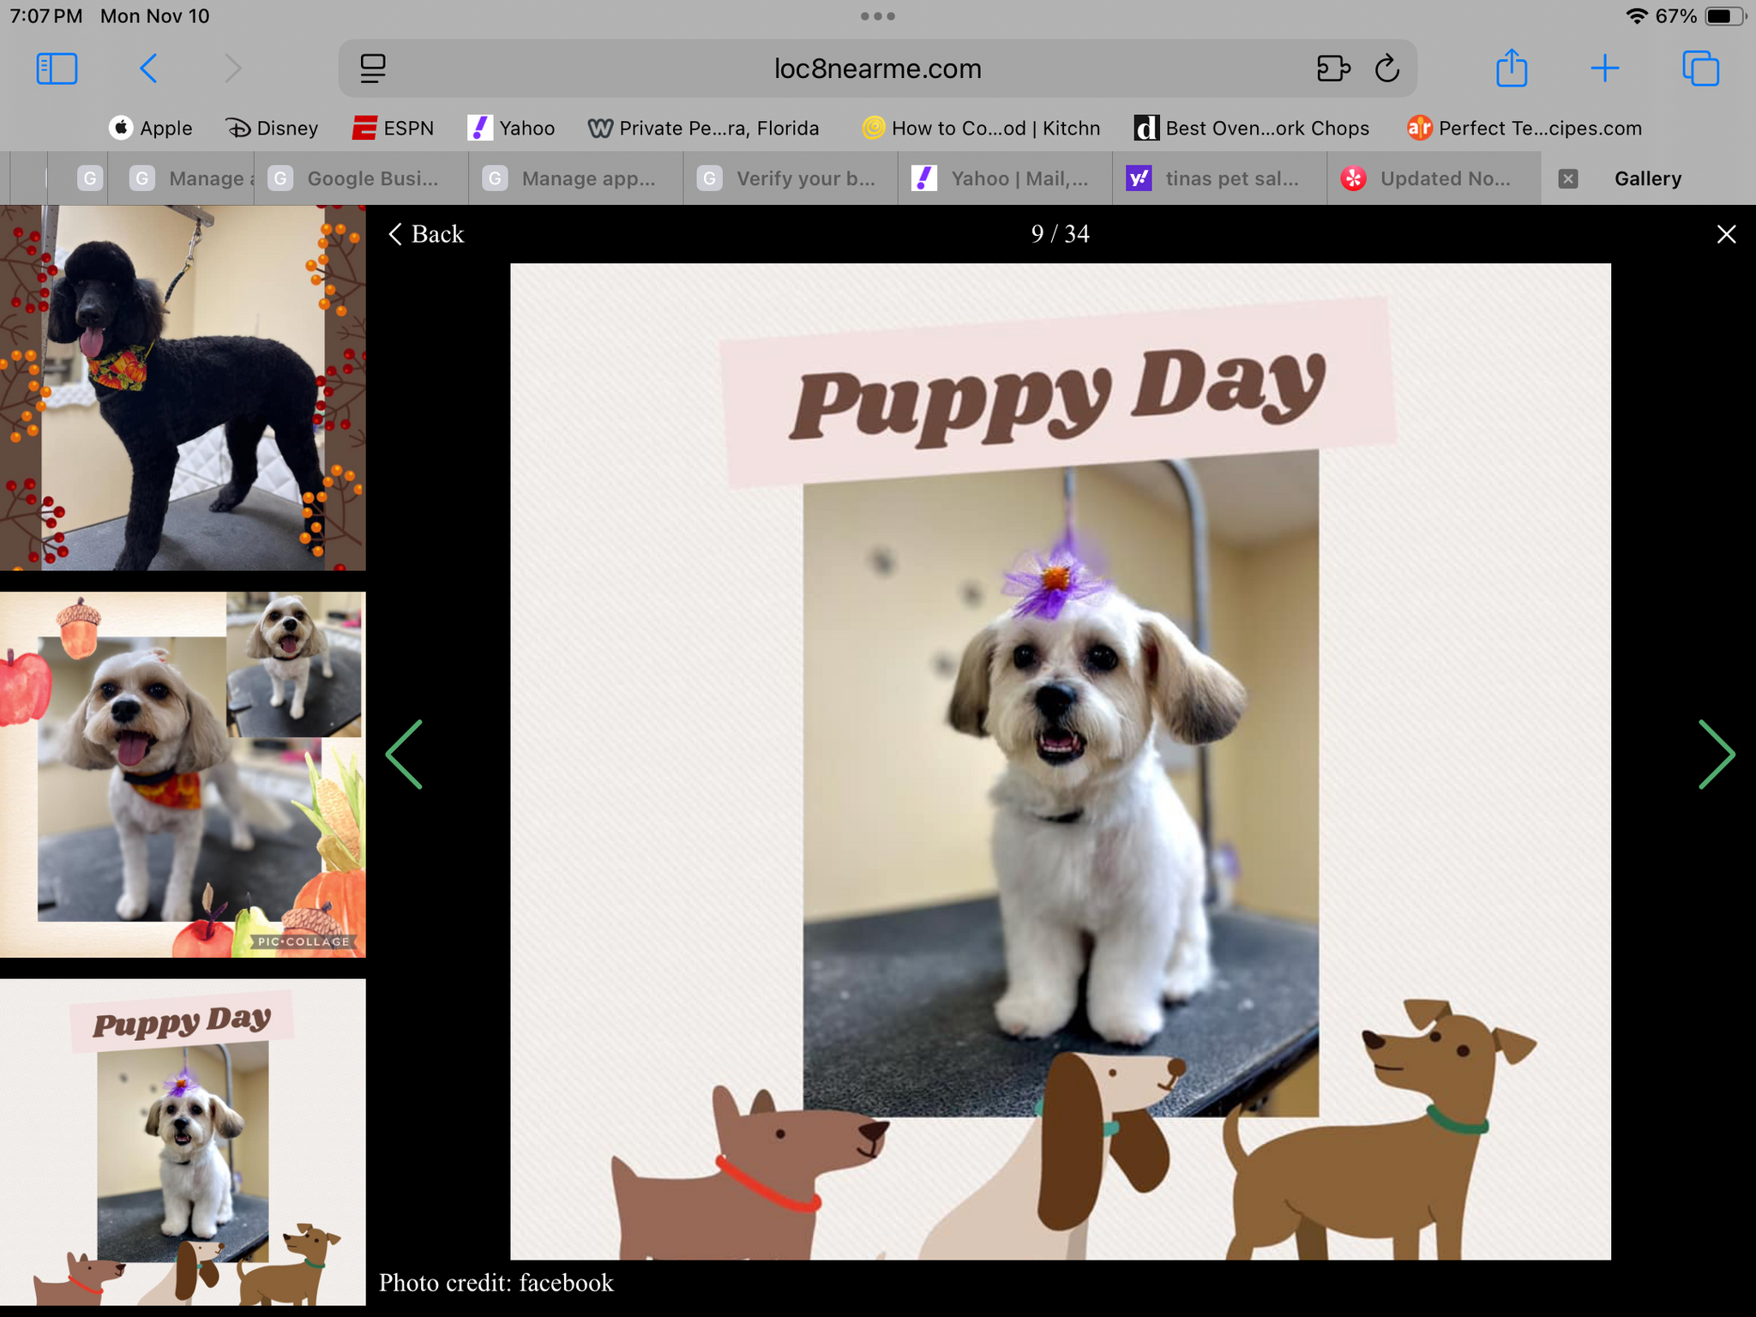Image resolution: width=1756 pixels, height=1317 pixels.
Task: Open a new tab with the plus icon
Action: tap(1605, 69)
